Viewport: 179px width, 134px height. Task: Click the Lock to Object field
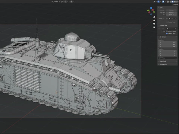click(x=171, y=29)
